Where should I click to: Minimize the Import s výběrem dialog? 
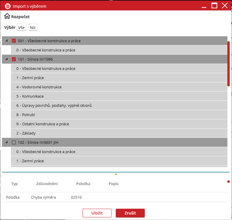[204, 6]
